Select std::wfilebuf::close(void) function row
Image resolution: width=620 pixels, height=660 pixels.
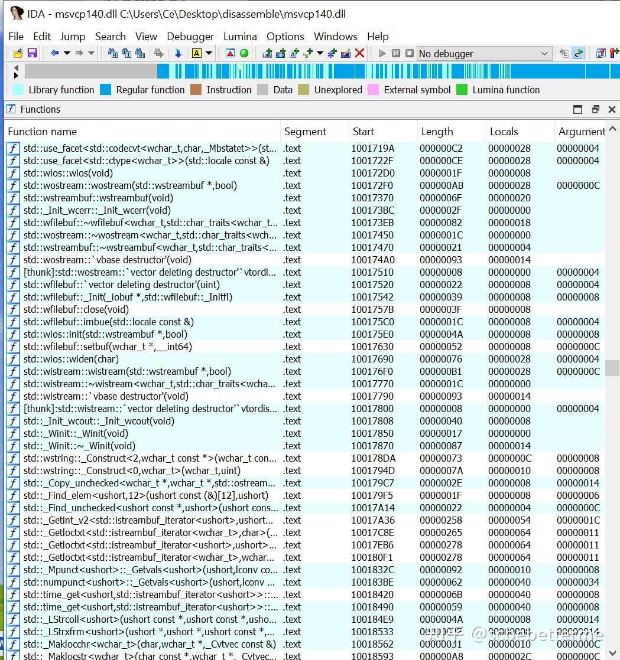(x=304, y=309)
